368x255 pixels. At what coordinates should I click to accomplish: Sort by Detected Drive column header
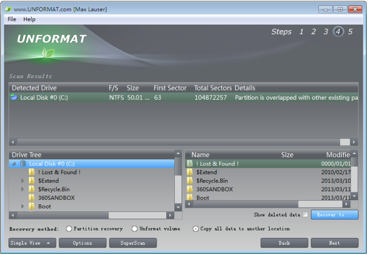coord(34,88)
